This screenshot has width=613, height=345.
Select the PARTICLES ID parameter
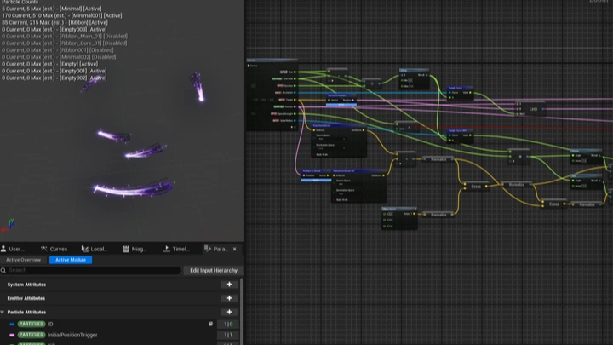click(x=51, y=324)
